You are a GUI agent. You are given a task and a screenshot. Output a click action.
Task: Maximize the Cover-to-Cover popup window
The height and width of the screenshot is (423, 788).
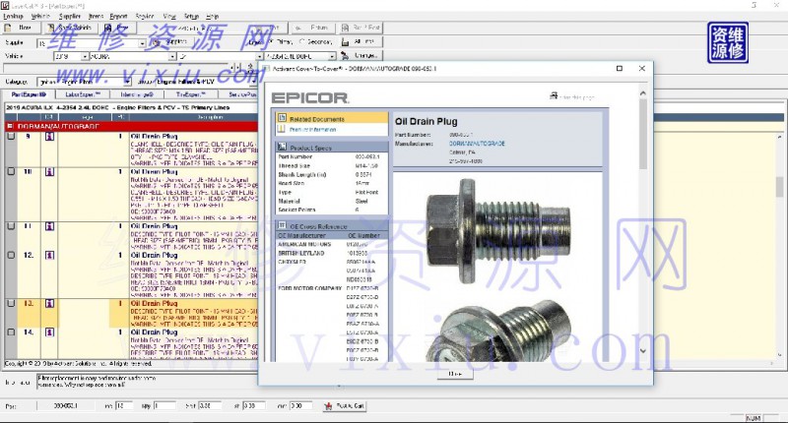point(620,68)
